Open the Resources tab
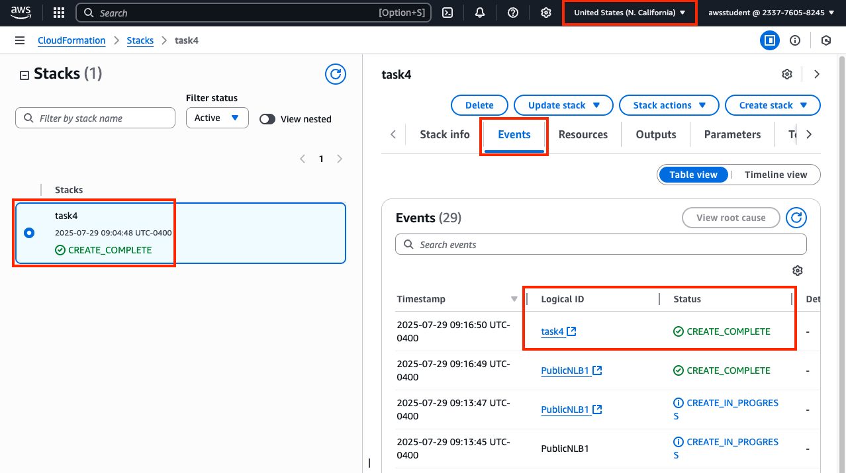This screenshot has height=473, width=846. click(x=583, y=134)
